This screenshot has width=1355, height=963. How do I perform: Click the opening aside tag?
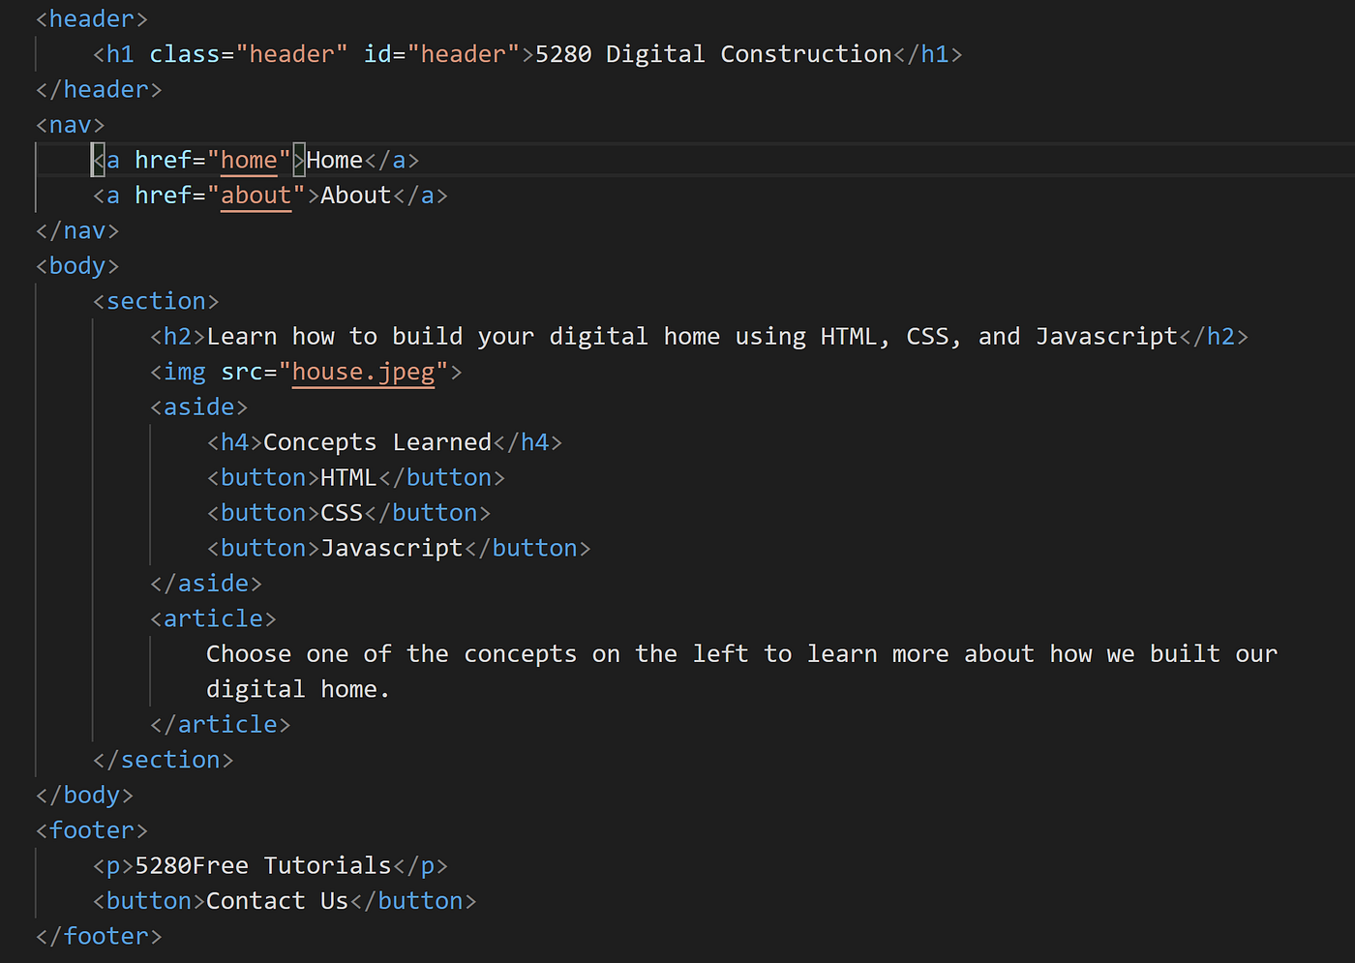coord(197,406)
